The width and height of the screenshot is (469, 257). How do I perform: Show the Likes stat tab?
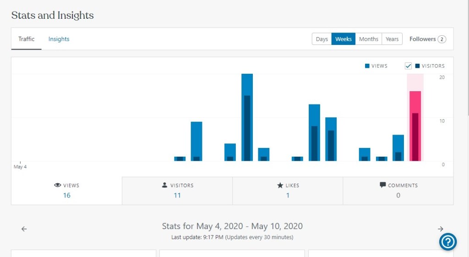(288, 191)
